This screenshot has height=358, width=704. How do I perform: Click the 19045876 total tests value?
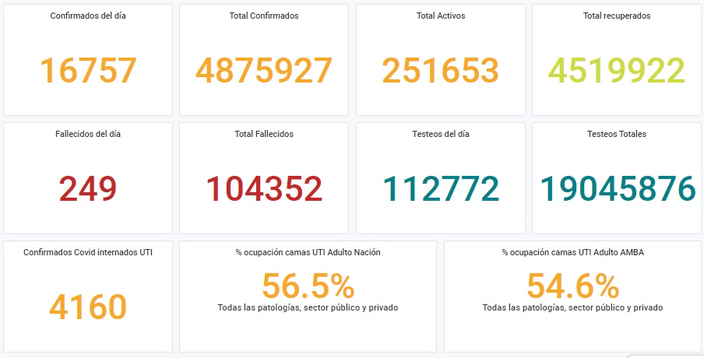617,189
